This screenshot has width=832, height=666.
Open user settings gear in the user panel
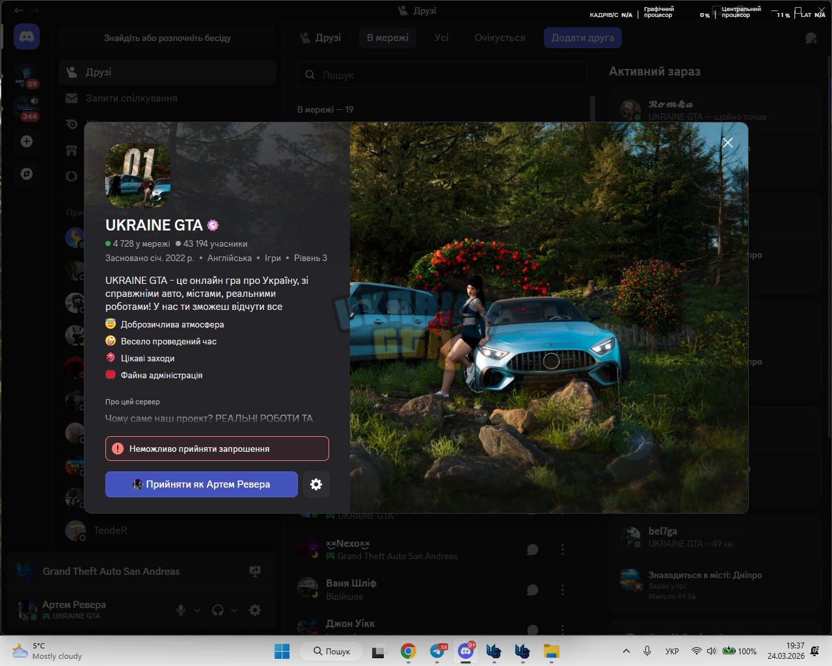(255, 610)
